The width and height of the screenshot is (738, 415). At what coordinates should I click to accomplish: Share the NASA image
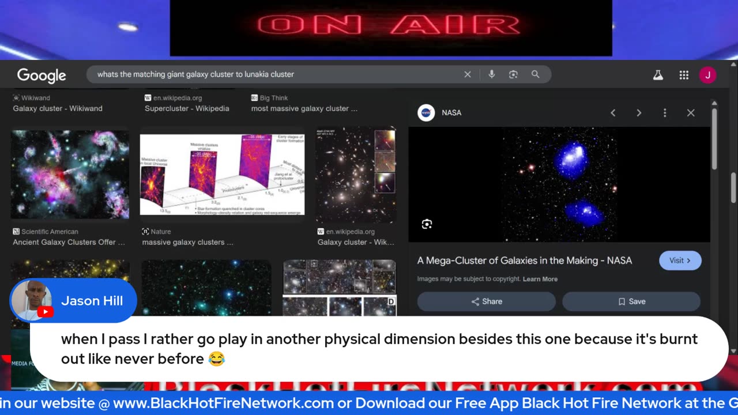(487, 301)
